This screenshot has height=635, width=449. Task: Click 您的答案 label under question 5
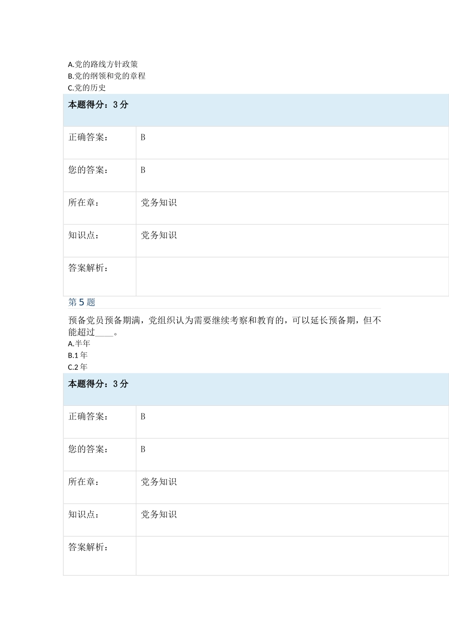click(88, 449)
